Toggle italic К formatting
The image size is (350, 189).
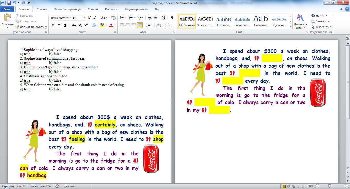pos(59,25)
